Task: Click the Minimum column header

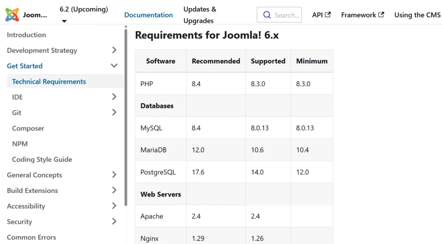Action: tap(312, 61)
